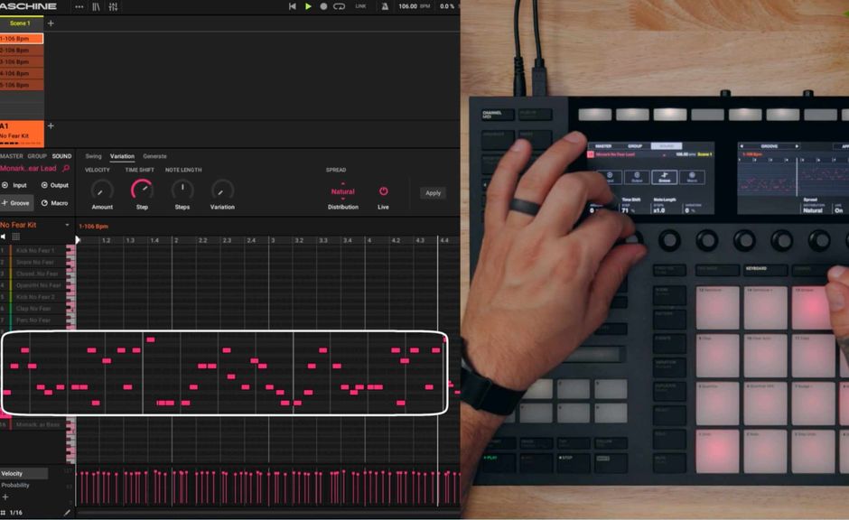Open the Natural distribution selector

342,191
